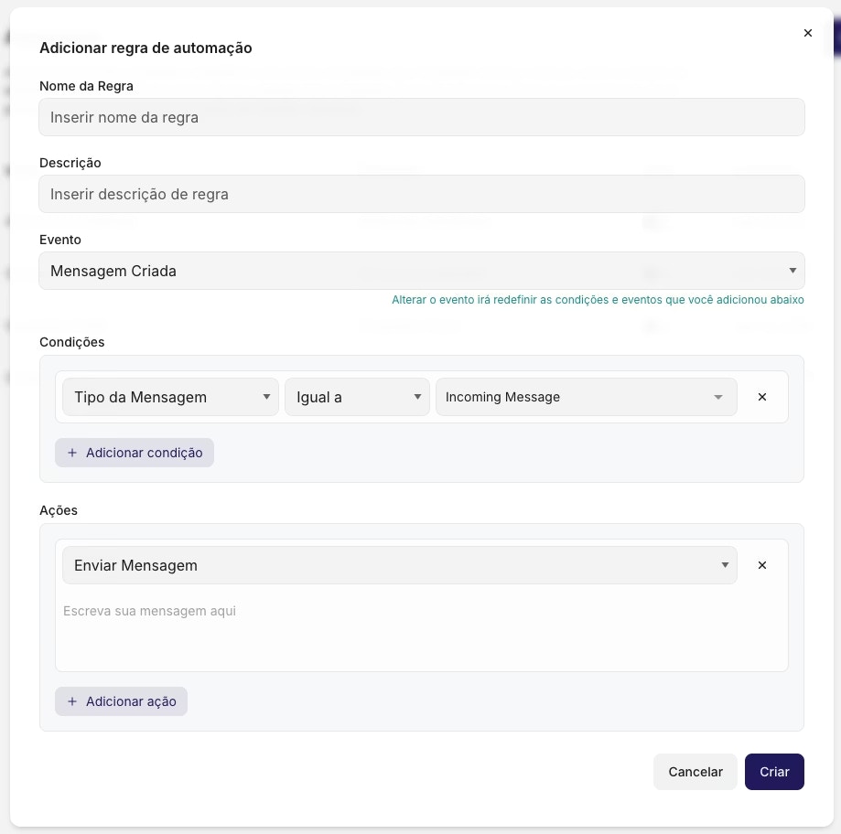This screenshot has width=841, height=834.
Task: Click the chevron on the Evento dropdown
Action: click(792, 271)
